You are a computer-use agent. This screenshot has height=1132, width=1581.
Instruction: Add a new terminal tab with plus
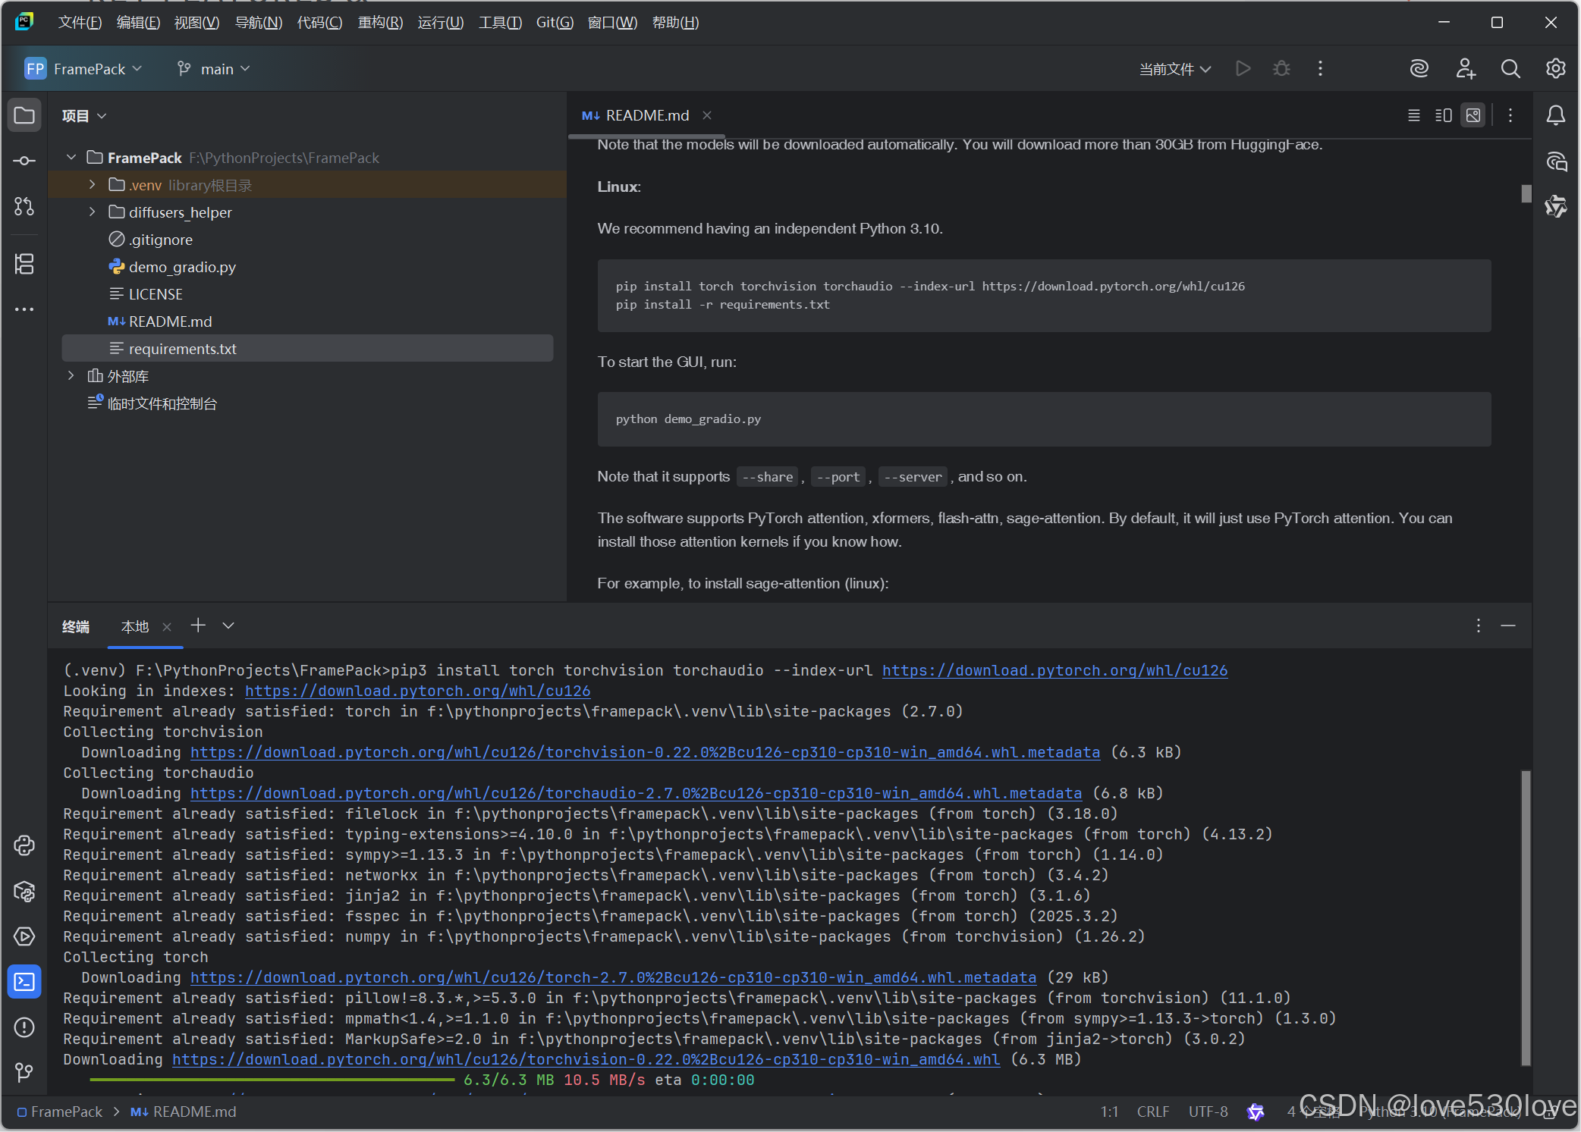198,626
